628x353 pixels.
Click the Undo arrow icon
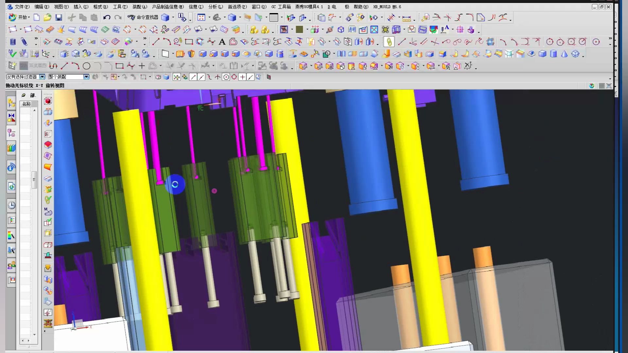pos(107,18)
